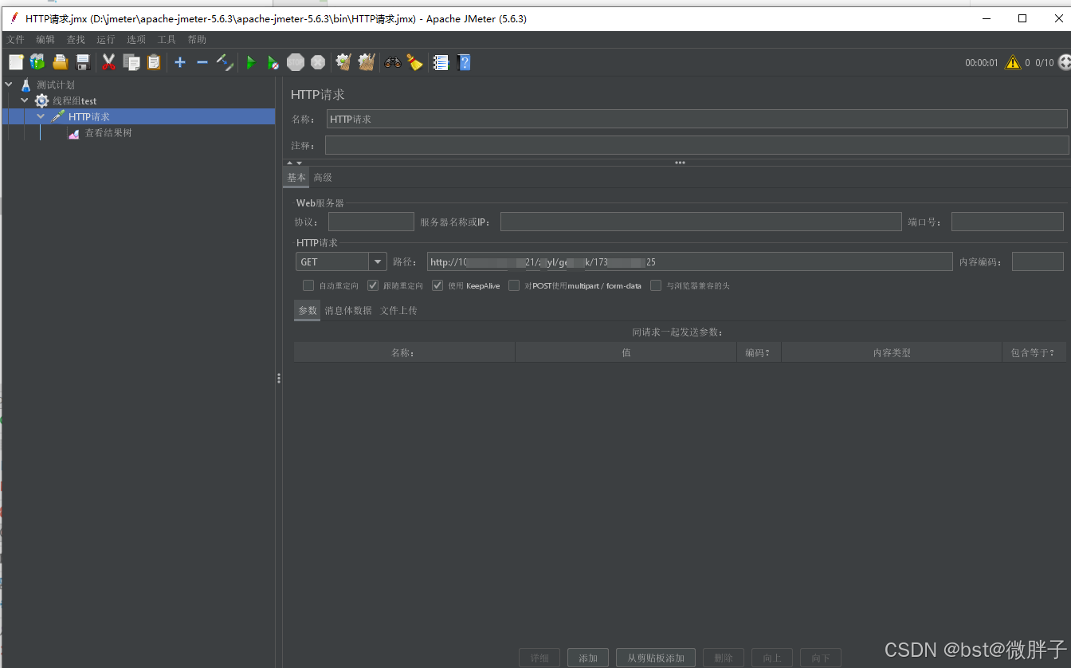Reset search with yellow broom icon
Screen dimensions: 1071x668
[415, 62]
